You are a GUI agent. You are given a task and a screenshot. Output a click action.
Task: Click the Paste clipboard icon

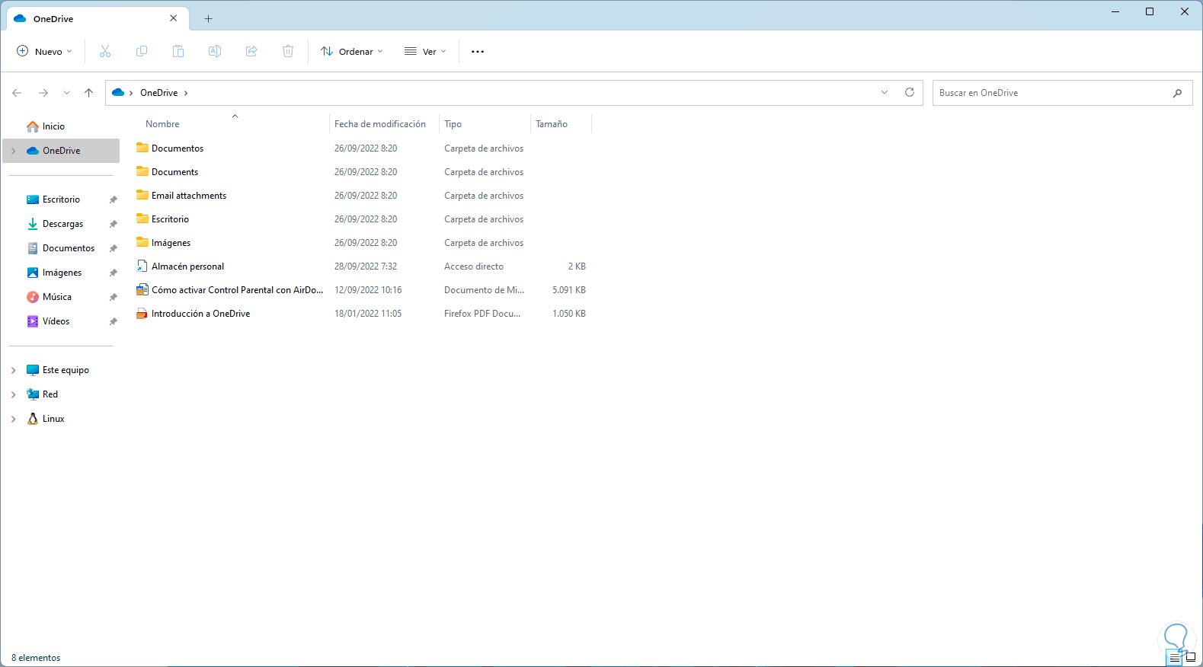point(178,51)
